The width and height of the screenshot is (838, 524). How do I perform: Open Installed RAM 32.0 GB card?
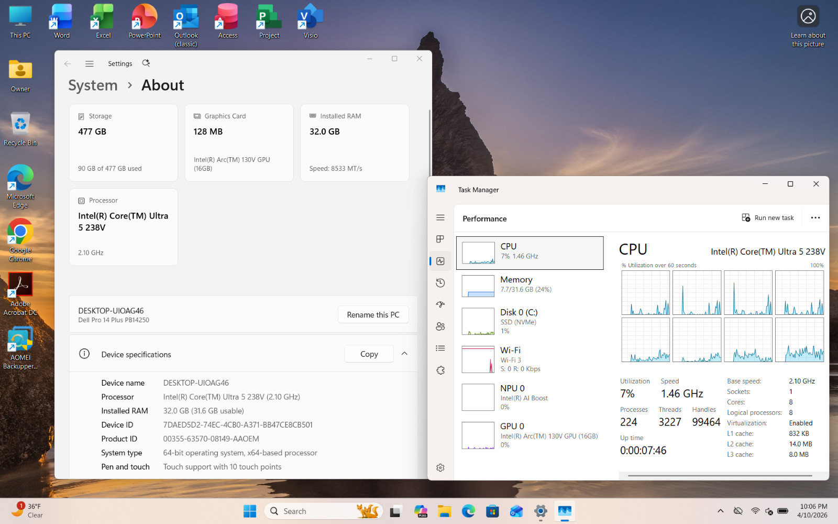point(355,143)
